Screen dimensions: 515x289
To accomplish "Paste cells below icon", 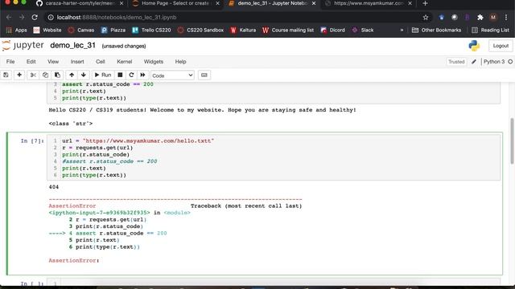I will [x=57, y=75].
